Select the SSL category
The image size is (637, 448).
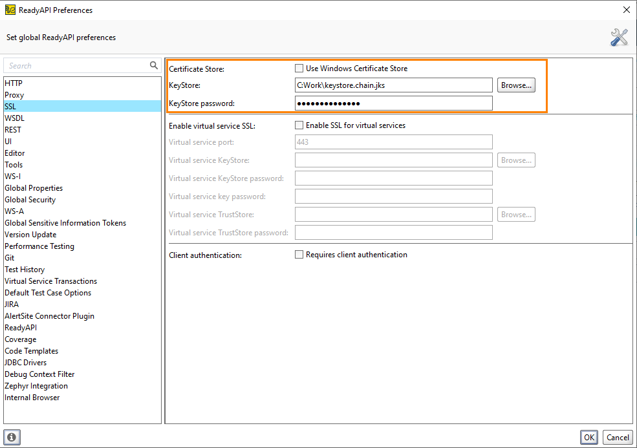coord(82,107)
